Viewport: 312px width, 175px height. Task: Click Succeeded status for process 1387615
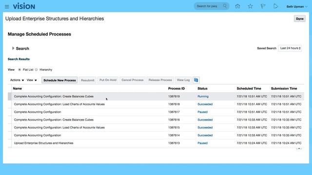pos(205,127)
